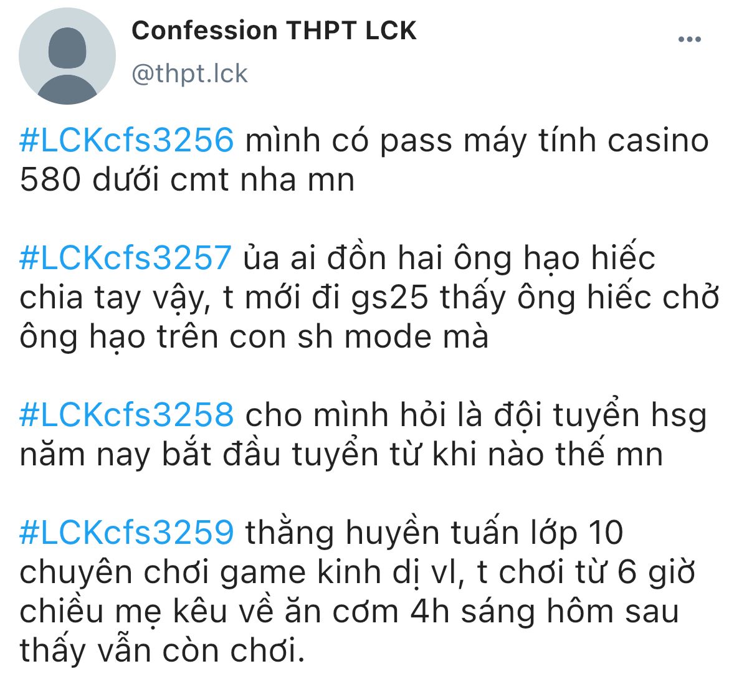This screenshot has width=729, height=689.
Task: Click the words "bắt đầu" in the post
Action: (221, 454)
